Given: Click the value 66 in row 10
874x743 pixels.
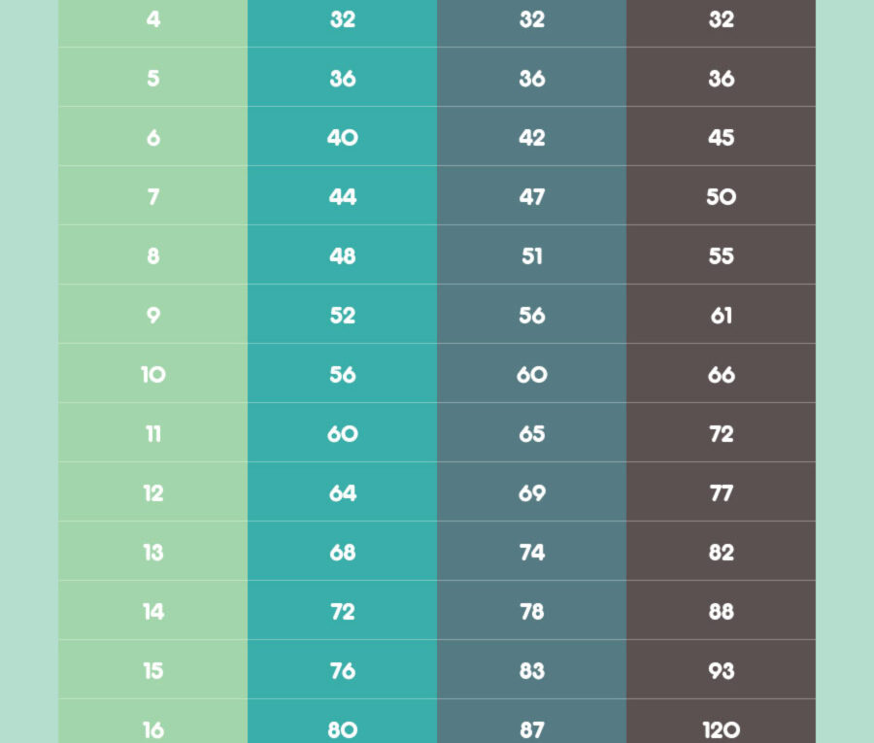Looking at the screenshot, I should (x=721, y=375).
